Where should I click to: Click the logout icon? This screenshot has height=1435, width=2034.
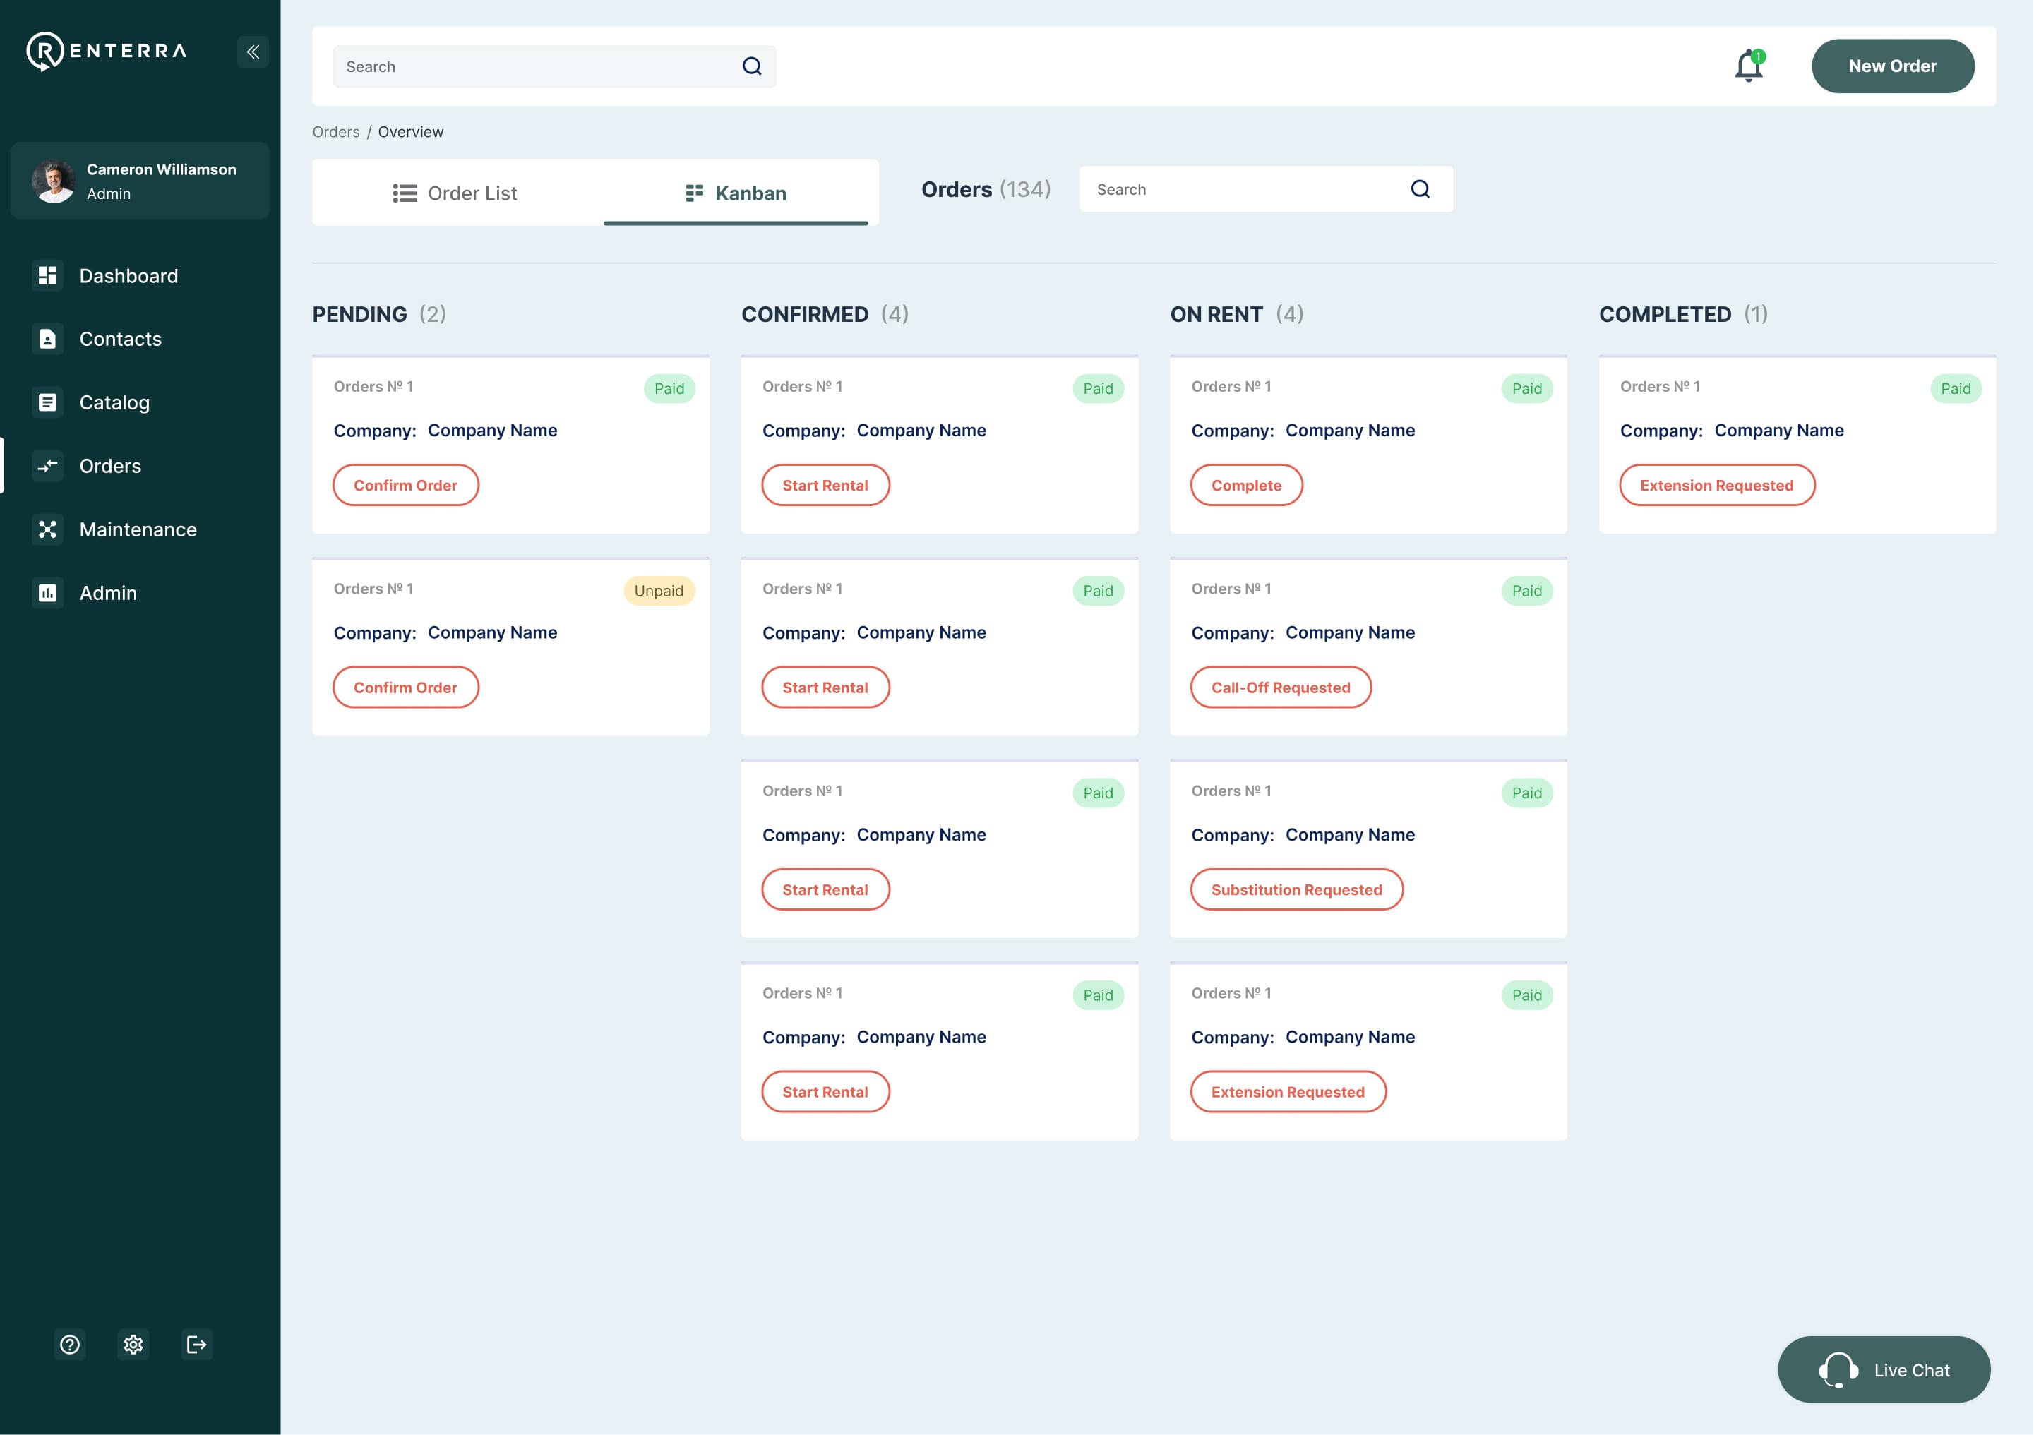(x=197, y=1345)
